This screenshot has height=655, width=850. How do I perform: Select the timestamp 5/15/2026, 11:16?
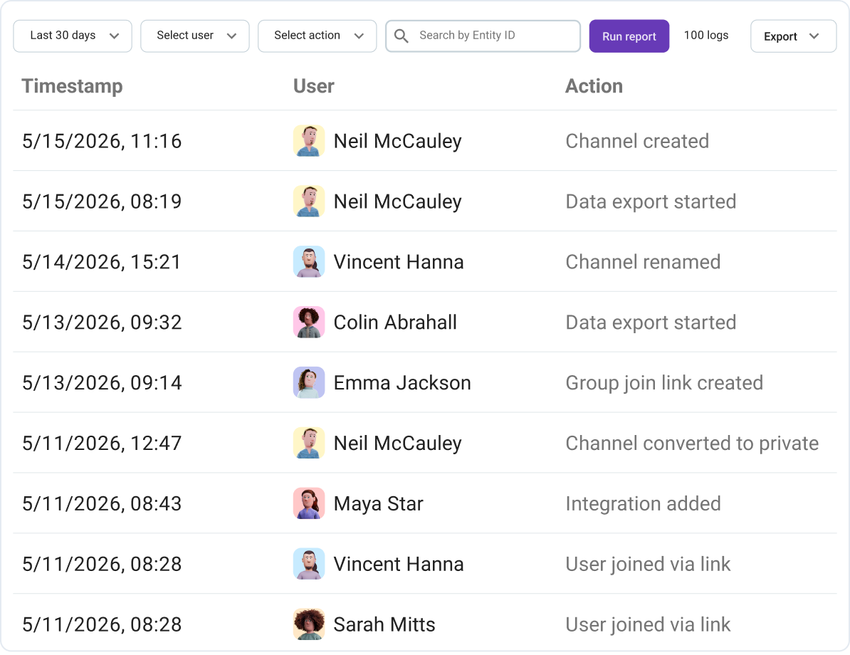point(102,142)
